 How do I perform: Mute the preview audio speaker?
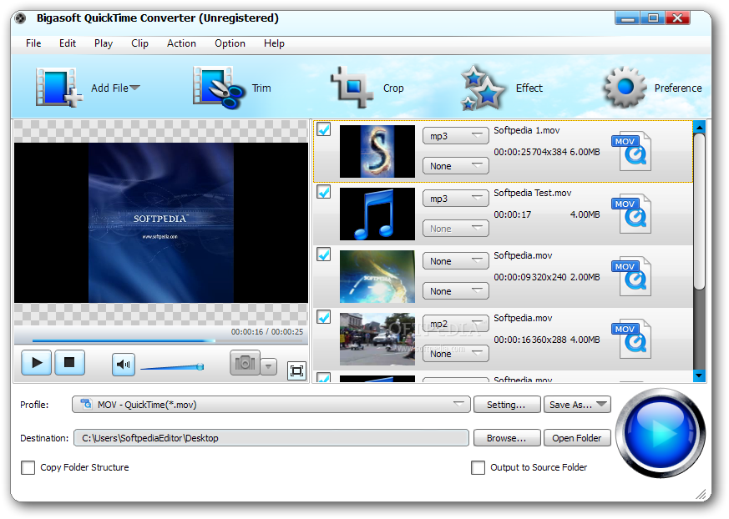click(x=124, y=365)
